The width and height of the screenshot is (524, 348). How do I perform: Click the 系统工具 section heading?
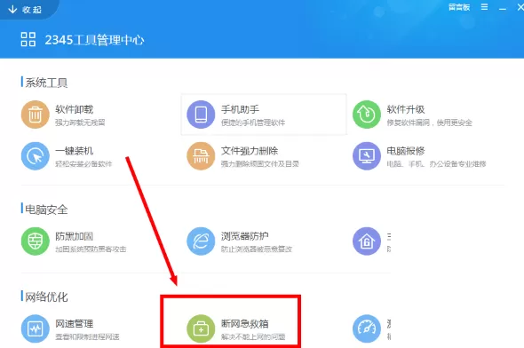(x=46, y=83)
